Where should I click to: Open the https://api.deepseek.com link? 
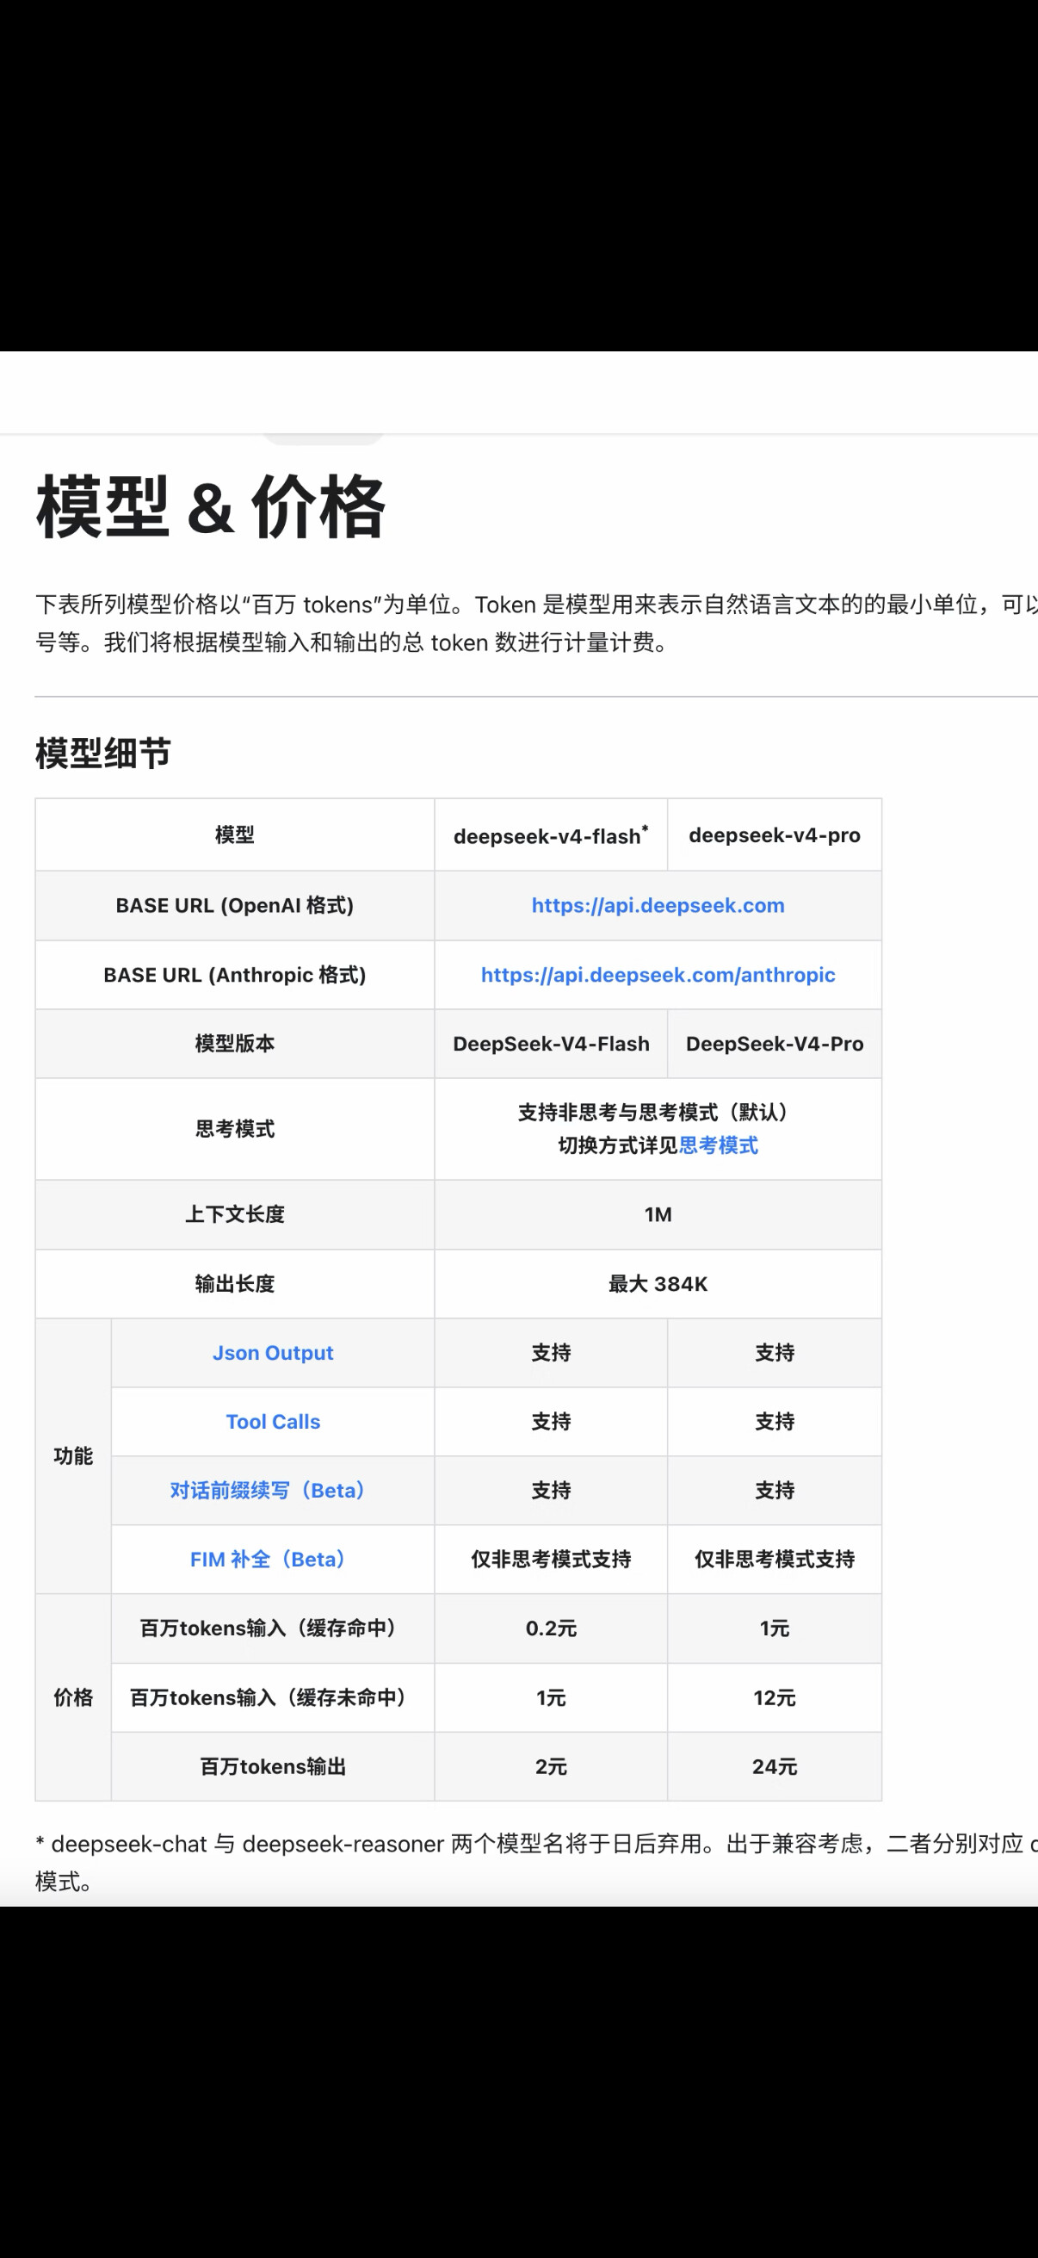click(x=657, y=905)
